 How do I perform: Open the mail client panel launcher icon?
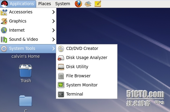[x=88, y=4]
